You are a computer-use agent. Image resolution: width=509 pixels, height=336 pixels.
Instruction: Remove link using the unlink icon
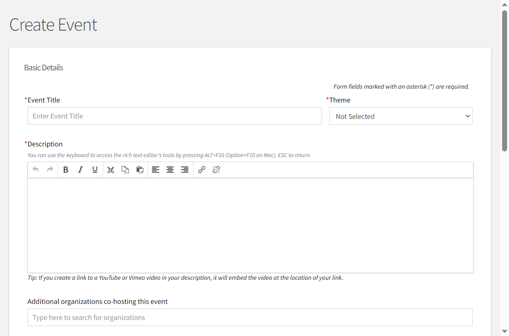pyautogui.click(x=216, y=170)
